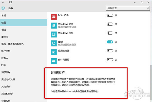This screenshot has width=152, height=102.
Task: Enable location toggle for Windows 地图
Action: pos(110,24)
